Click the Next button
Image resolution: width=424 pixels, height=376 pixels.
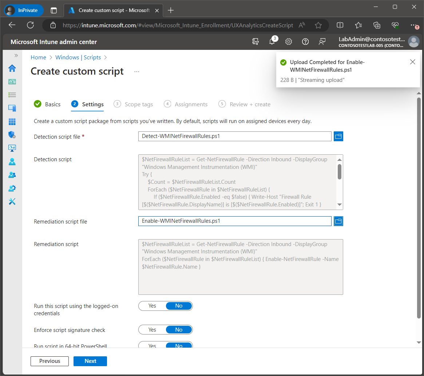click(90, 361)
